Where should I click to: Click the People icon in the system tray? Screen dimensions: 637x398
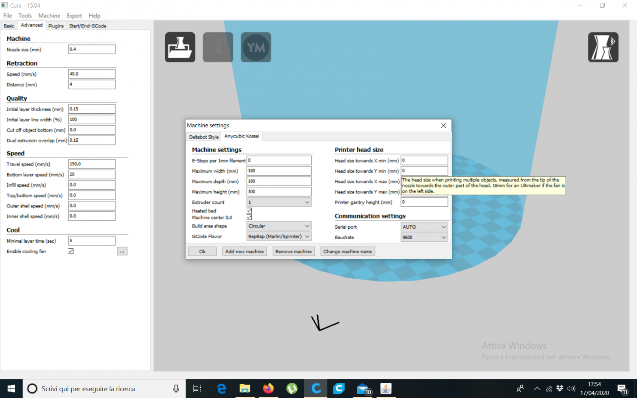(x=520, y=389)
